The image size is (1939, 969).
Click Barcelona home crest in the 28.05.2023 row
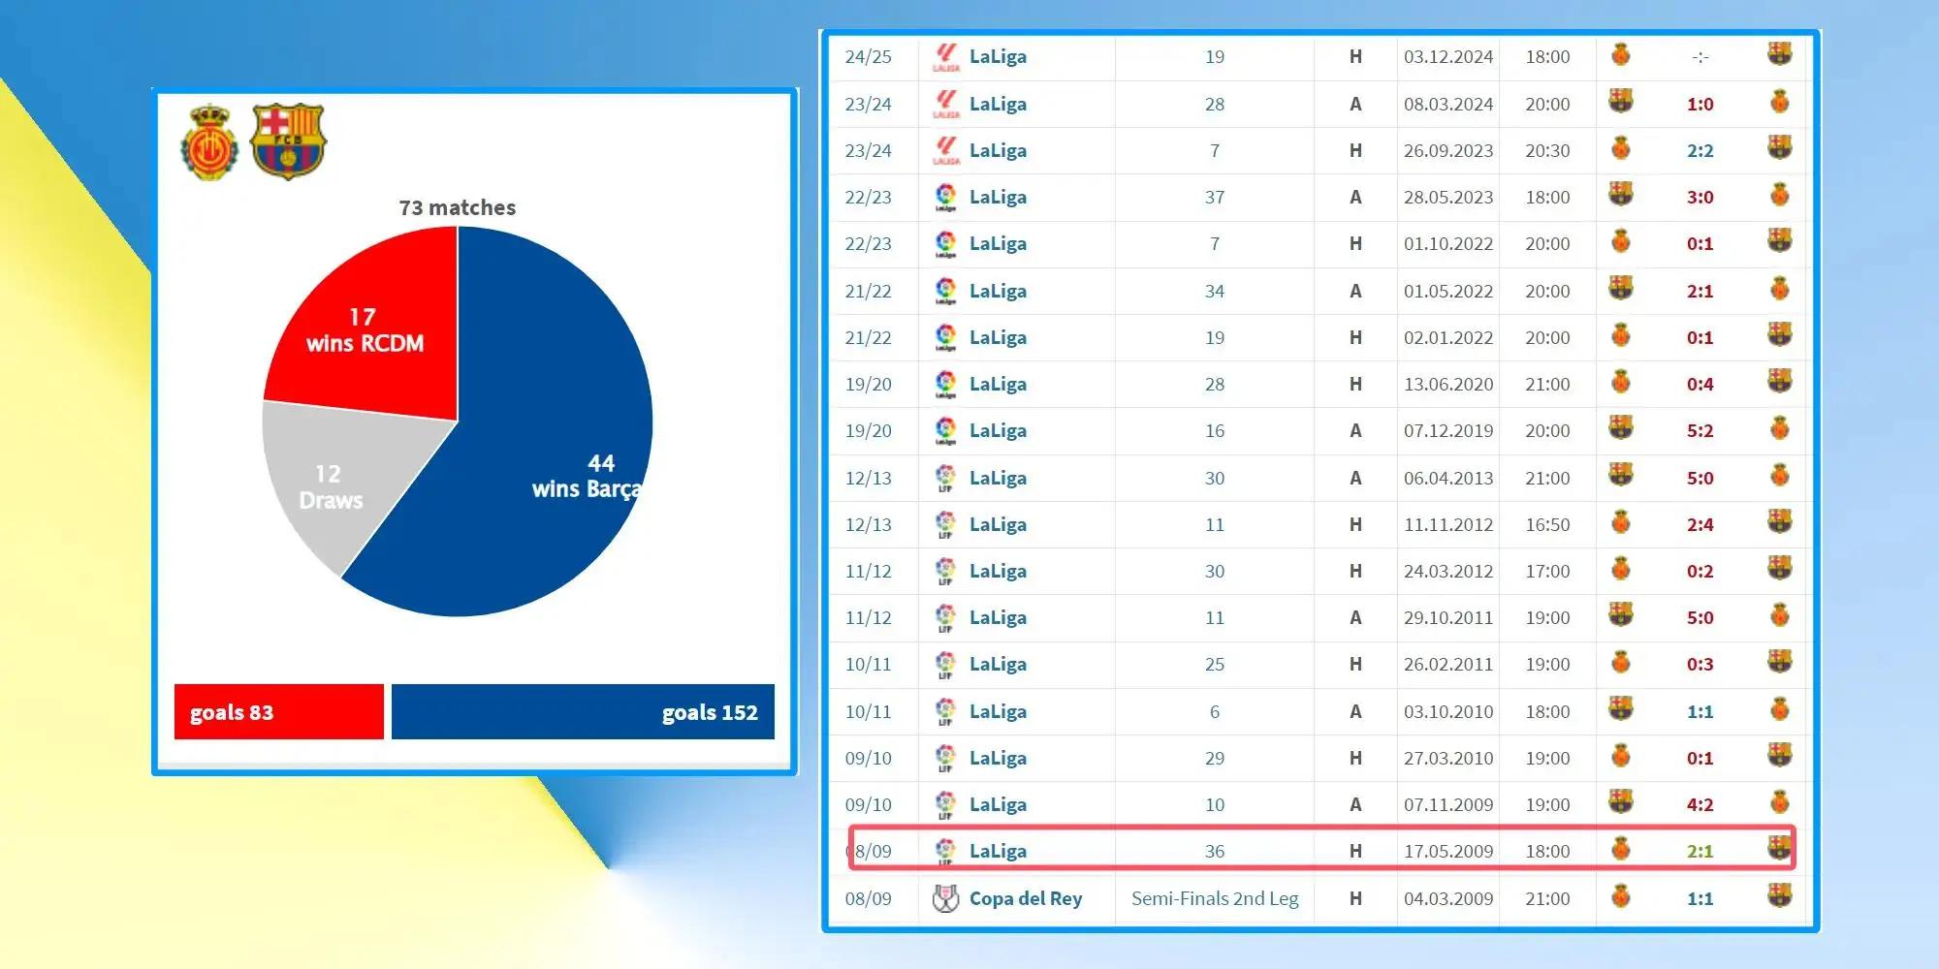(x=1620, y=194)
